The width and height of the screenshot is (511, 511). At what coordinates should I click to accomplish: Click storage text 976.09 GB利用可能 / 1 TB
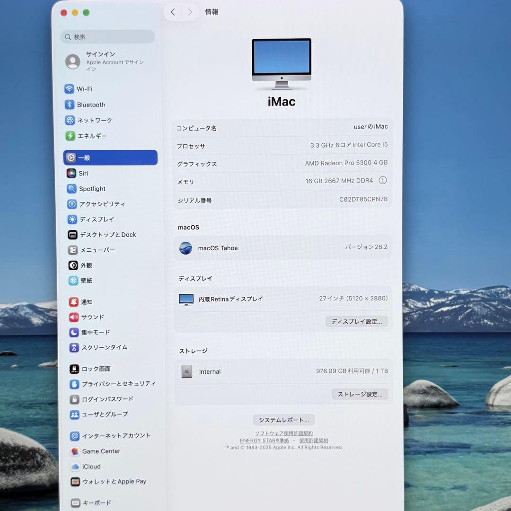coord(352,371)
